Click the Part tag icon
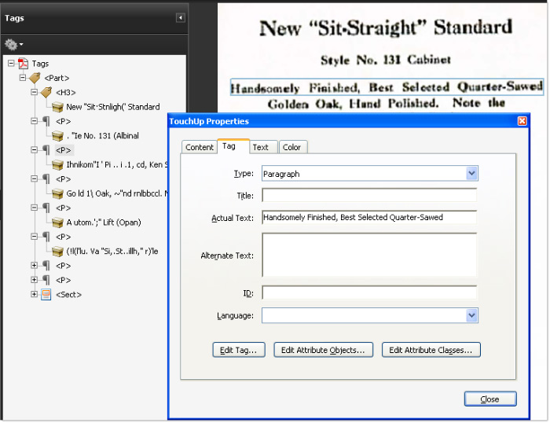Screen dimensions: 550x423 pos(35,78)
